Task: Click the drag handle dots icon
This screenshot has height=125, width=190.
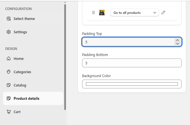Action: (x=93, y=12)
